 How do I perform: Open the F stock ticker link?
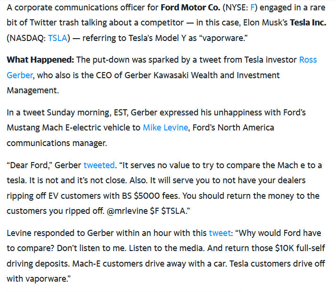coord(253,8)
